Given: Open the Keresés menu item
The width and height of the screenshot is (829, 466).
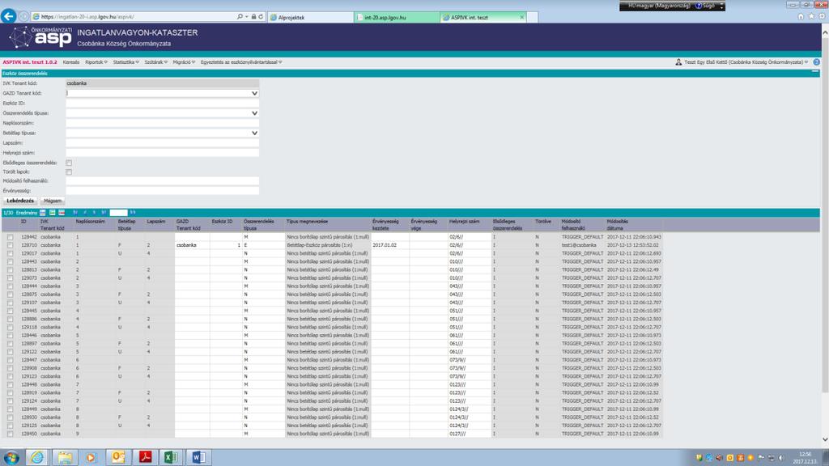Looking at the screenshot, I should pyautogui.click(x=71, y=61).
